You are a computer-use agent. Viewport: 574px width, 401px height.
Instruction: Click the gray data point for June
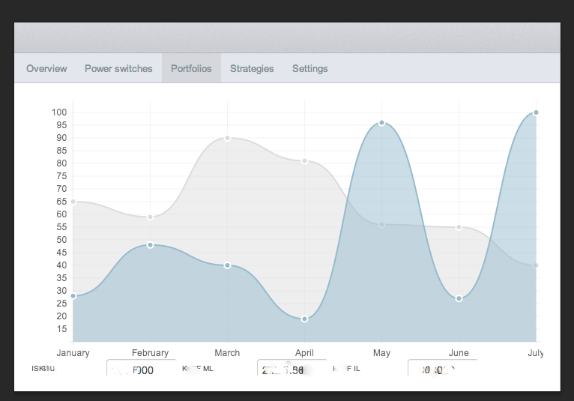459,227
